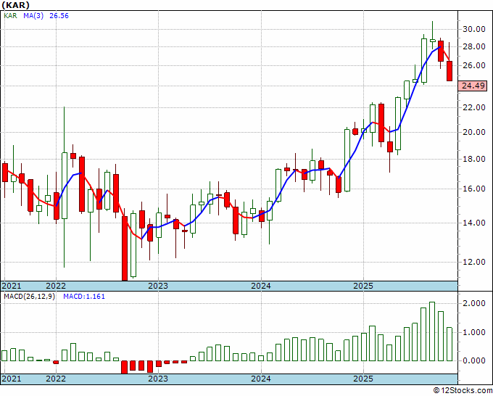Click the 22.00 price axis label
Screen dimensions: 493x396
(x=474, y=107)
